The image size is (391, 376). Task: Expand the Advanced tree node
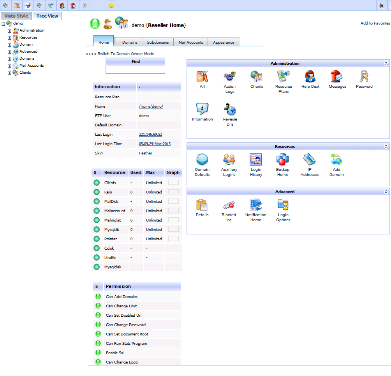coord(9,52)
